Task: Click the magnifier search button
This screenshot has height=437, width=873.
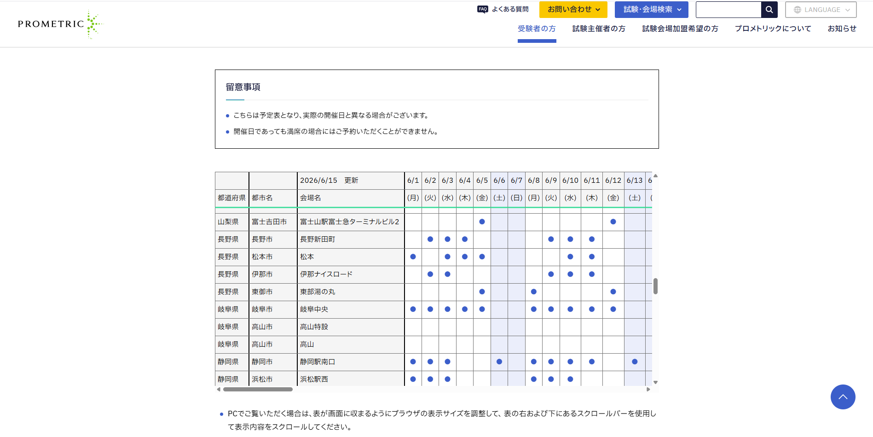Action: [769, 10]
